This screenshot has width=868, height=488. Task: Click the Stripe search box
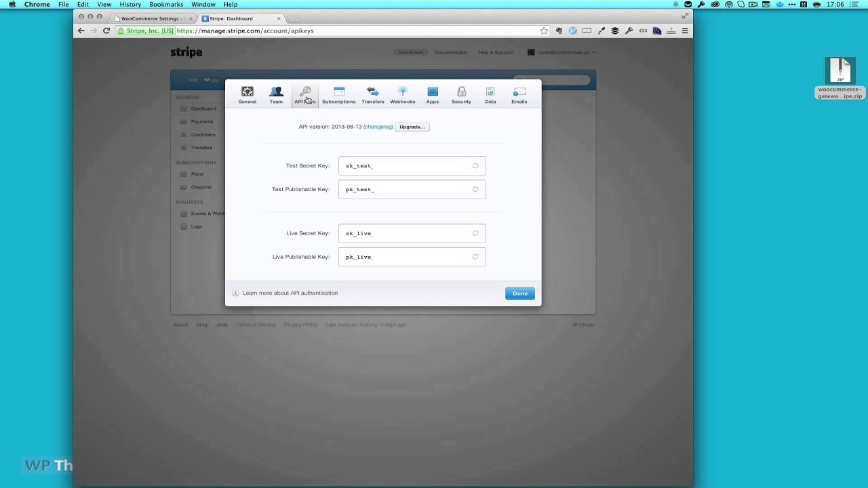pyautogui.click(x=551, y=80)
